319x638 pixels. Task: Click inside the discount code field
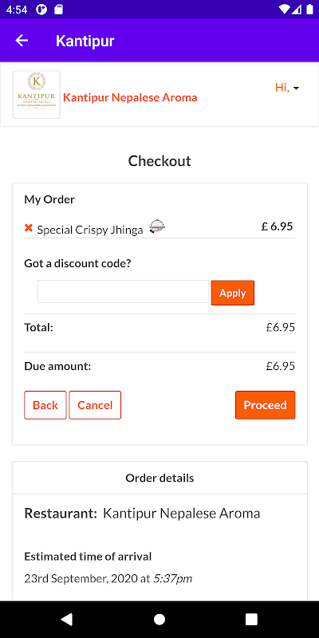click(x=123, y=291)
